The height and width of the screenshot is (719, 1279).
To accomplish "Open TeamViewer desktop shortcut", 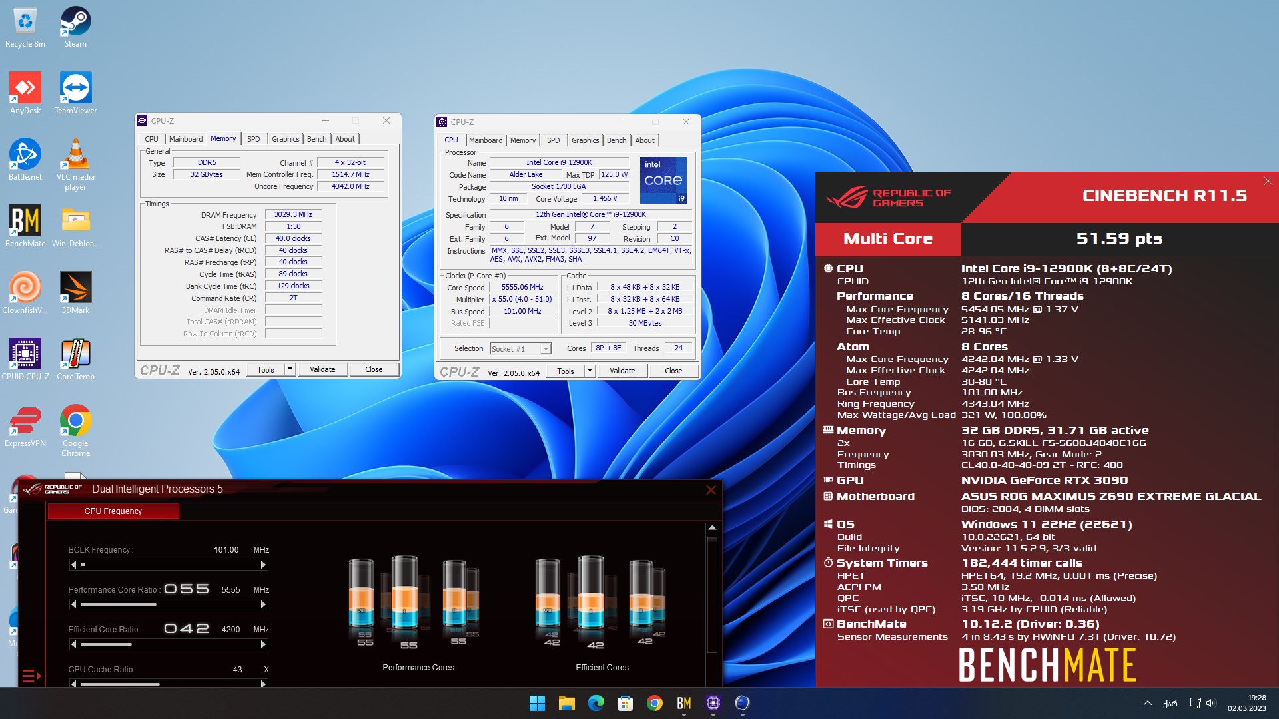I will click(x=75, y=93).
